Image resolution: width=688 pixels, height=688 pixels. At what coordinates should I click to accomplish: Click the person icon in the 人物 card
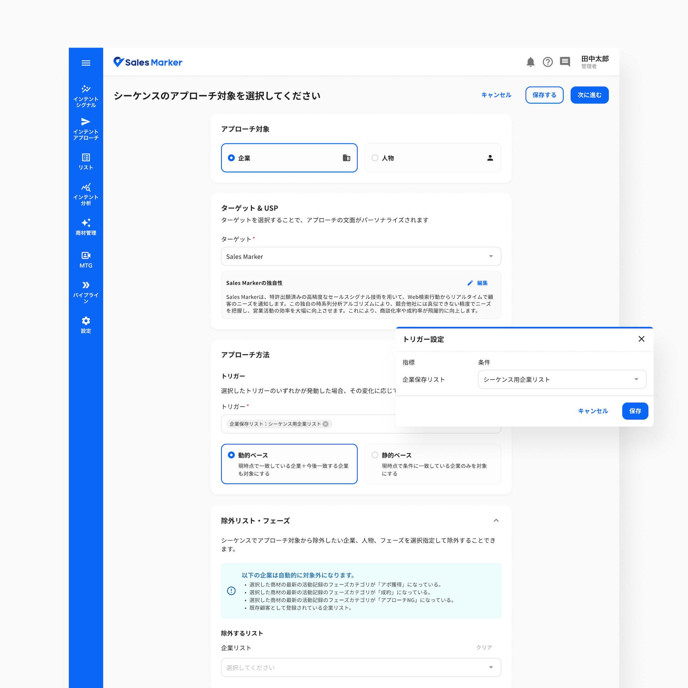[x=490, y=158]
